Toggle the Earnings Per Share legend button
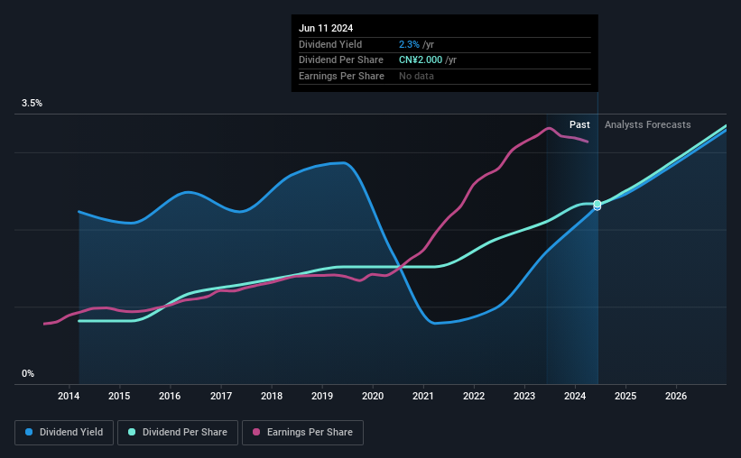 coord(302,433)
